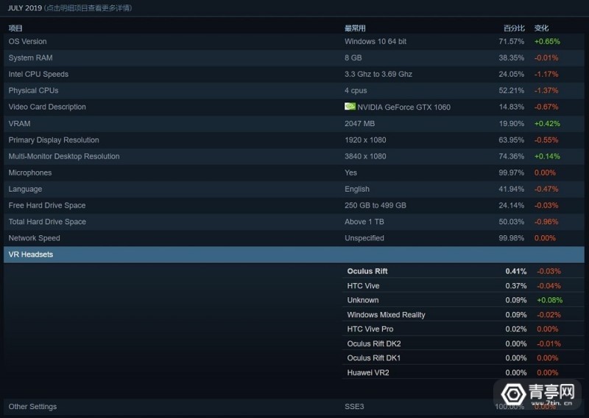This screenshot has height=418, width=589.
Task: Click the 'Above 1 TB' value
Action: pyautogui.click(x=364, y=222)
